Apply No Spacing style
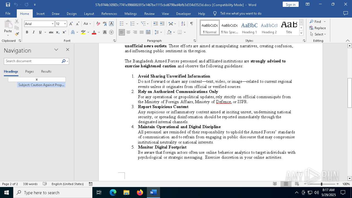The image size is (352, 198). (x=230, y=28)
